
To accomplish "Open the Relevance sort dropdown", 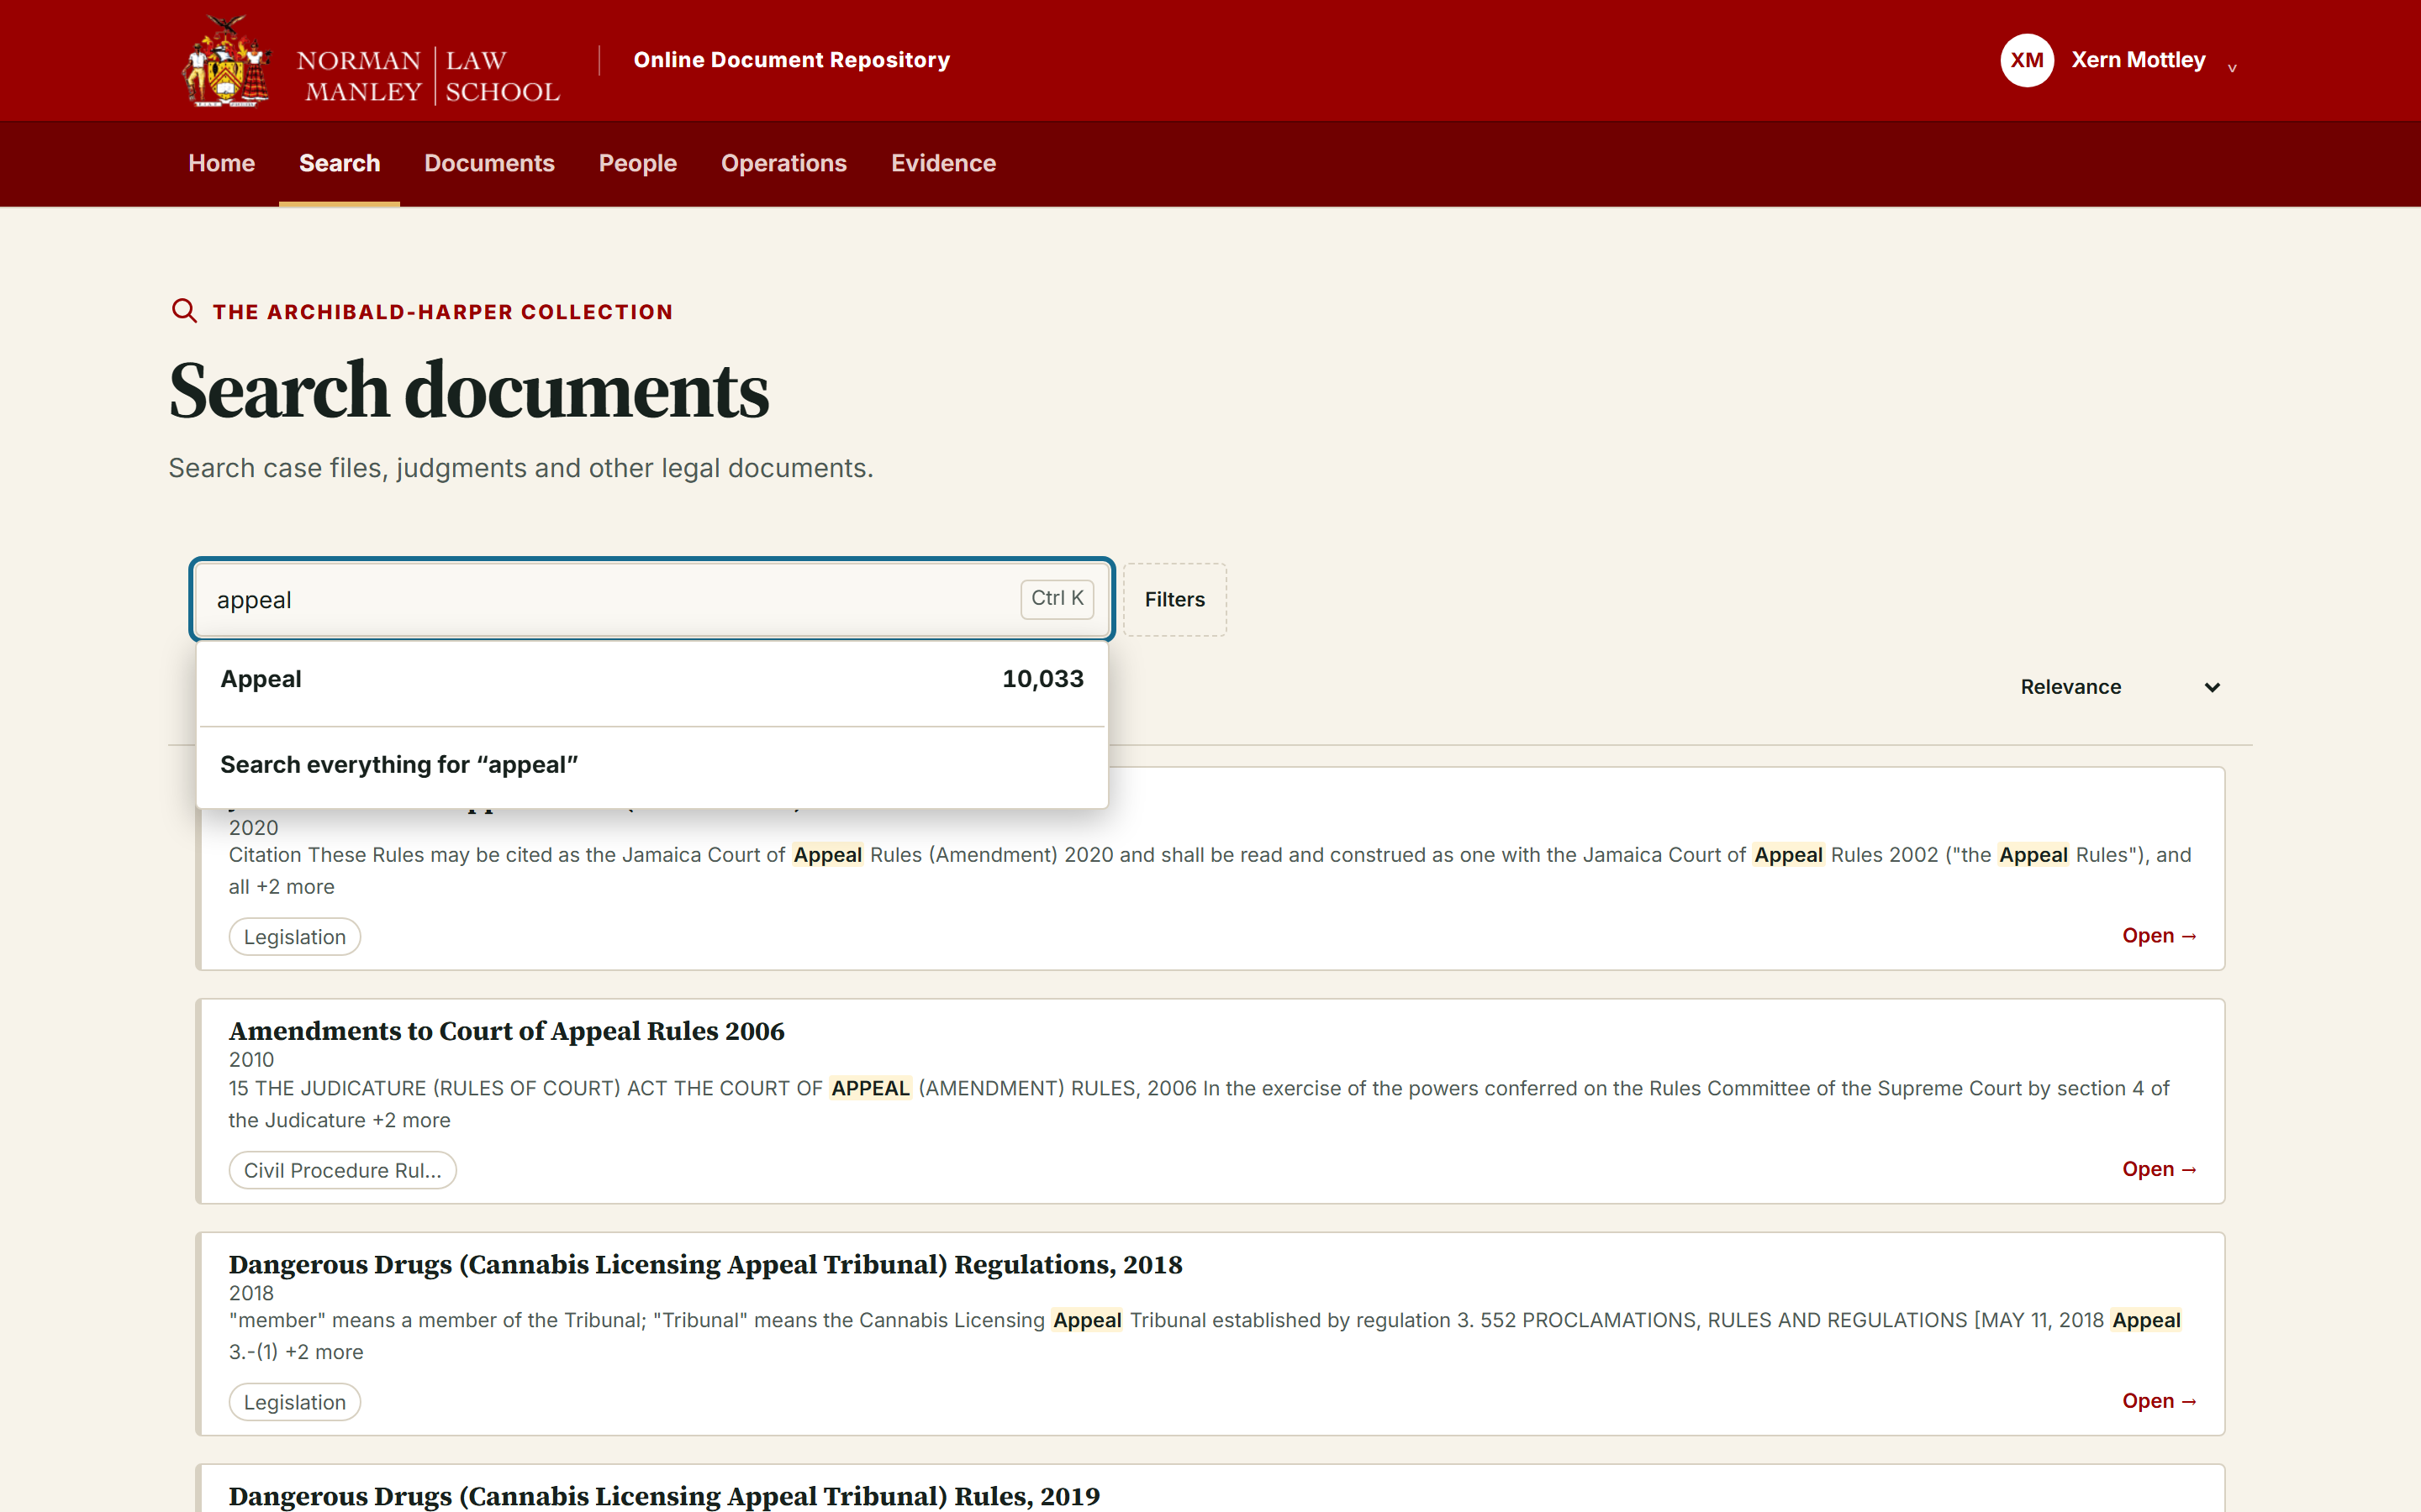I will click(x=2120, y=687).
